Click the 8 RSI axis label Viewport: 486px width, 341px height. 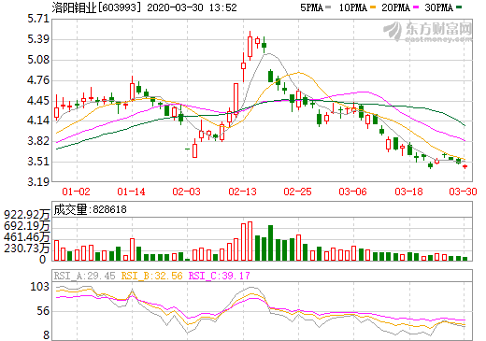point(47,334)
